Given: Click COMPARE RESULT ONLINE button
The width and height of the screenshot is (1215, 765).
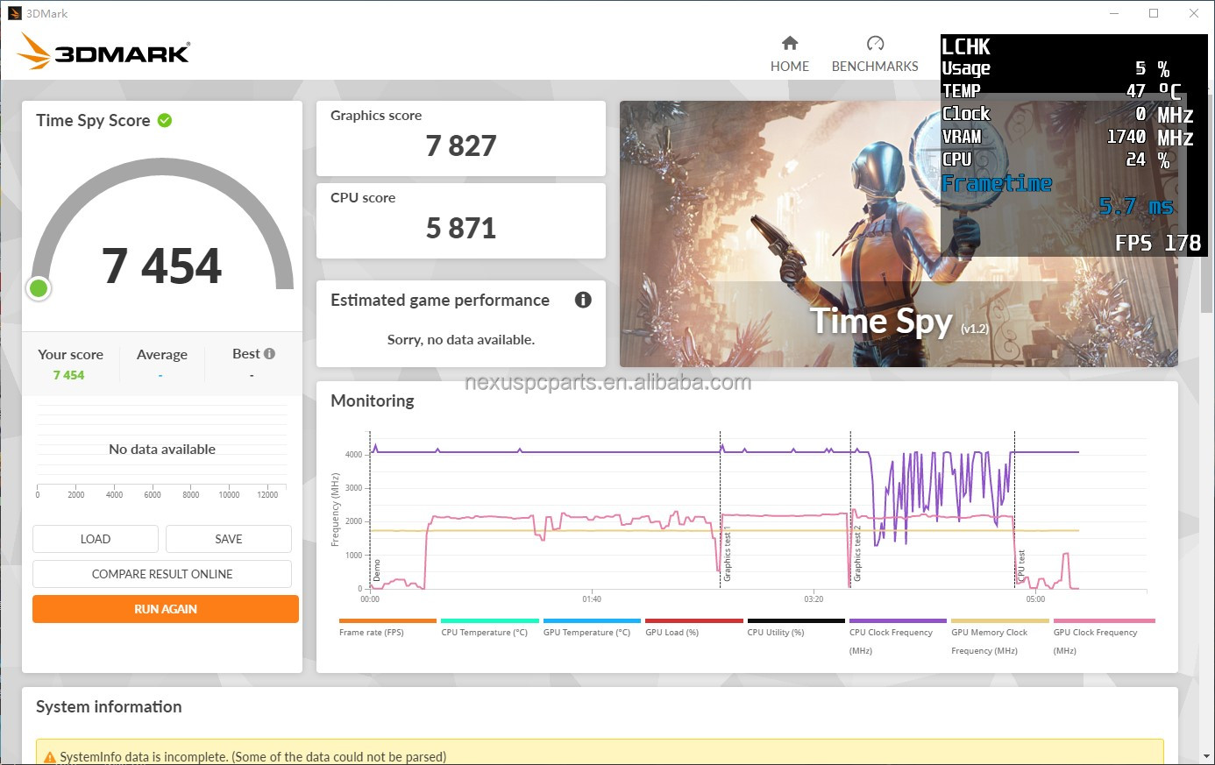Looking at the screenshot, I should [162, 574].
